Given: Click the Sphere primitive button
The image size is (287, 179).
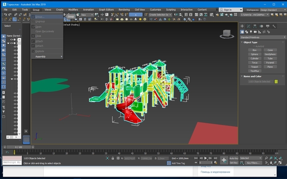Looking at the screenshot, I should 254,54.
